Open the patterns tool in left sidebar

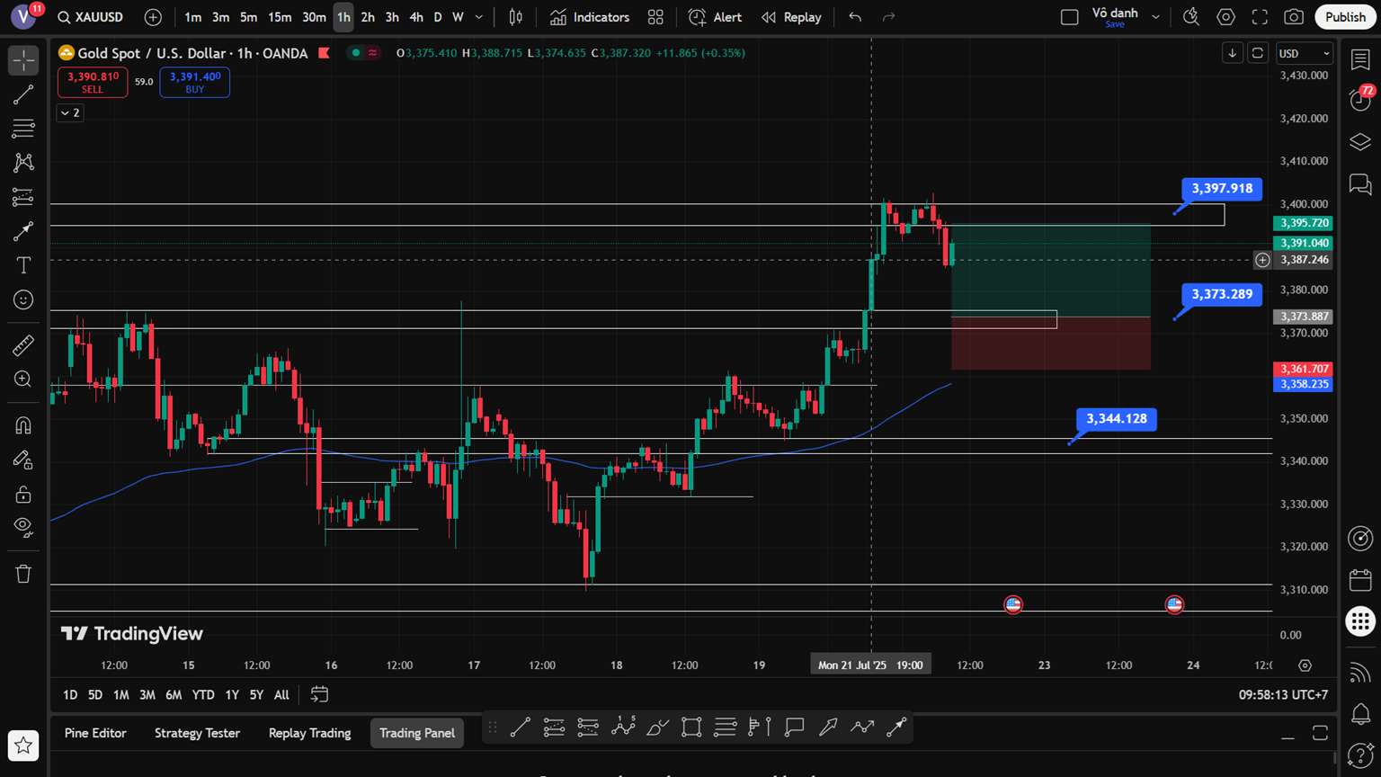23,163
